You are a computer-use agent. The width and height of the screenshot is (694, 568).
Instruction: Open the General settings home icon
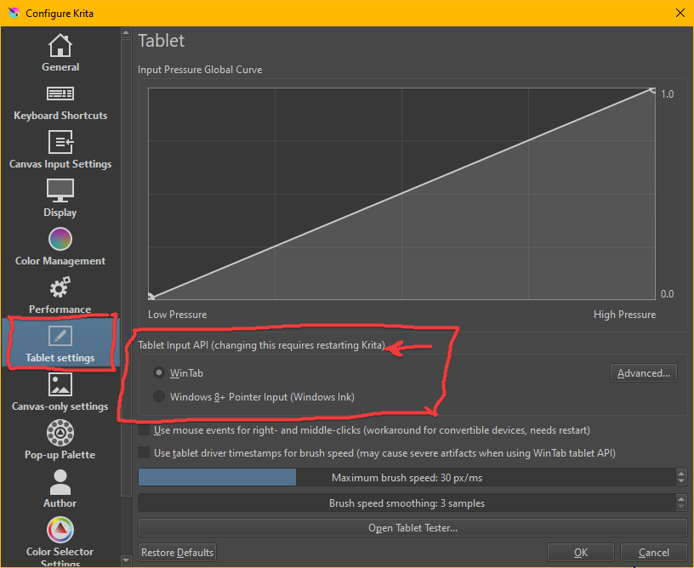[60, 46]
